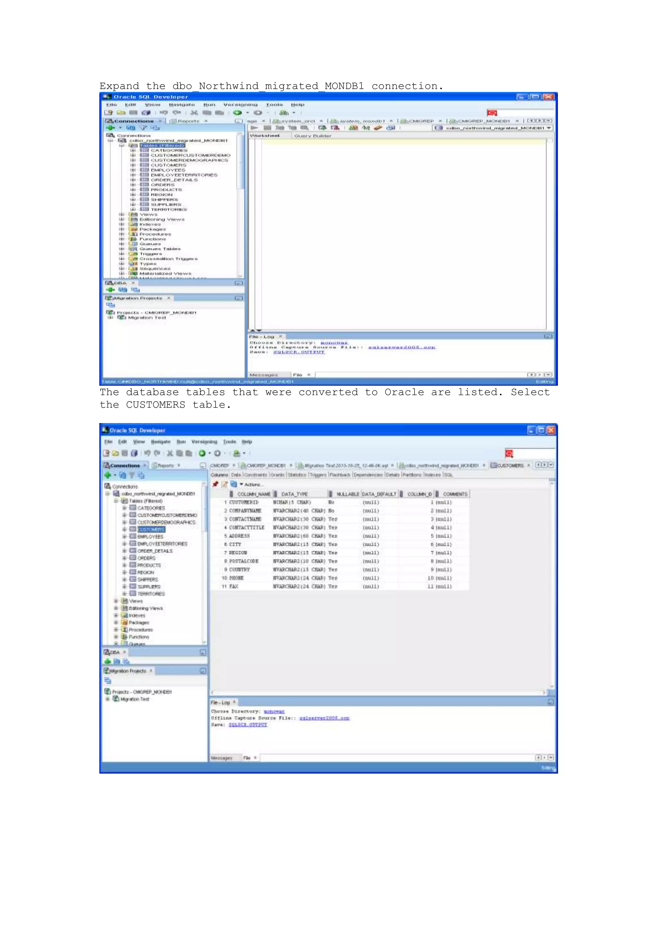Click green Back arrow in upper screenshot toolbar
The width and height of the screenshot is (658, 931).
pos(237,112)
